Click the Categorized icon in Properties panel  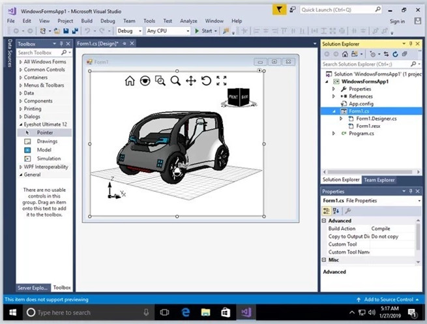[326, 211]
